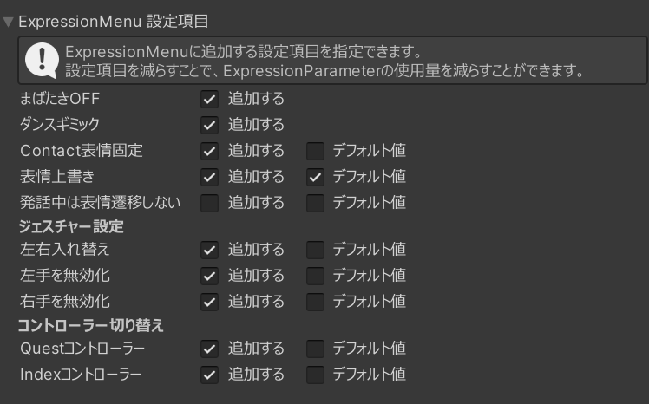
Task: Click the info exclamation icon in help box
Action: (42, 61)
